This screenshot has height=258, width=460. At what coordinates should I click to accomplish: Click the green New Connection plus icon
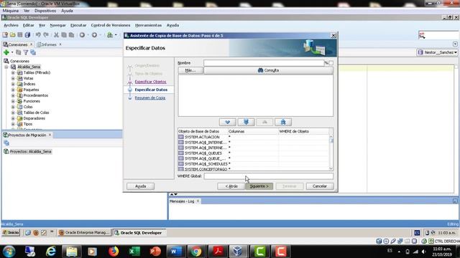click(6, 52)
